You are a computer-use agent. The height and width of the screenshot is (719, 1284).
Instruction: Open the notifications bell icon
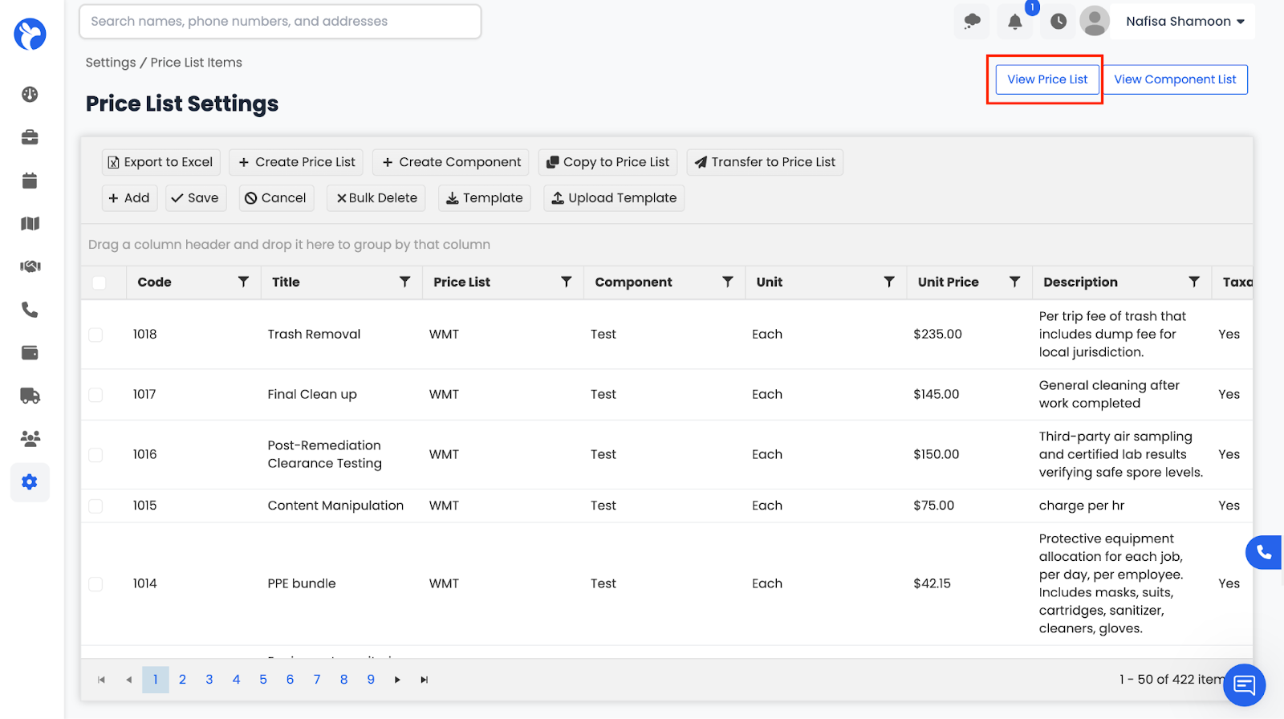click(x=1014, y=22)
